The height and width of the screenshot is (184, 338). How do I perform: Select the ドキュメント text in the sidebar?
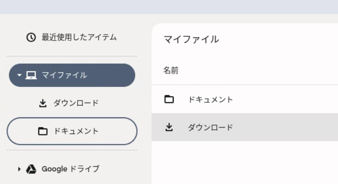coord(76,131)
